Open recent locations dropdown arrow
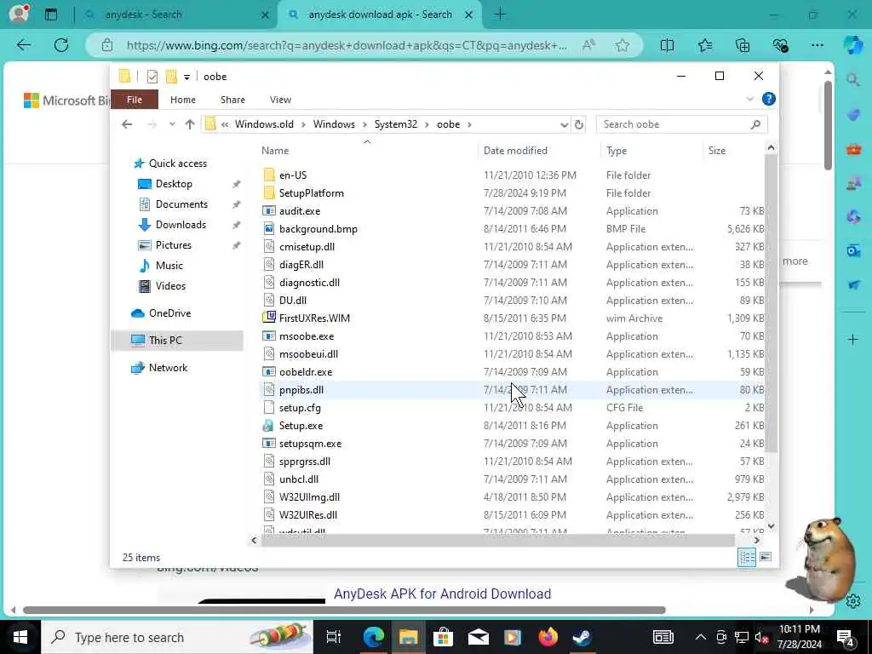 pos(172,124)
